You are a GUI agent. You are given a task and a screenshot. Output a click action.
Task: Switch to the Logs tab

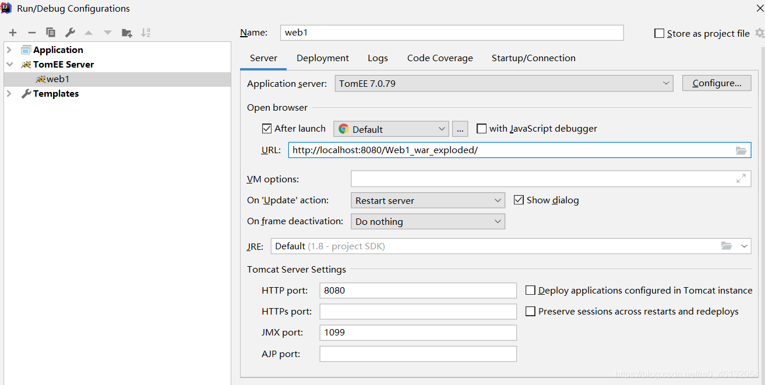click(x=378, y=58)
